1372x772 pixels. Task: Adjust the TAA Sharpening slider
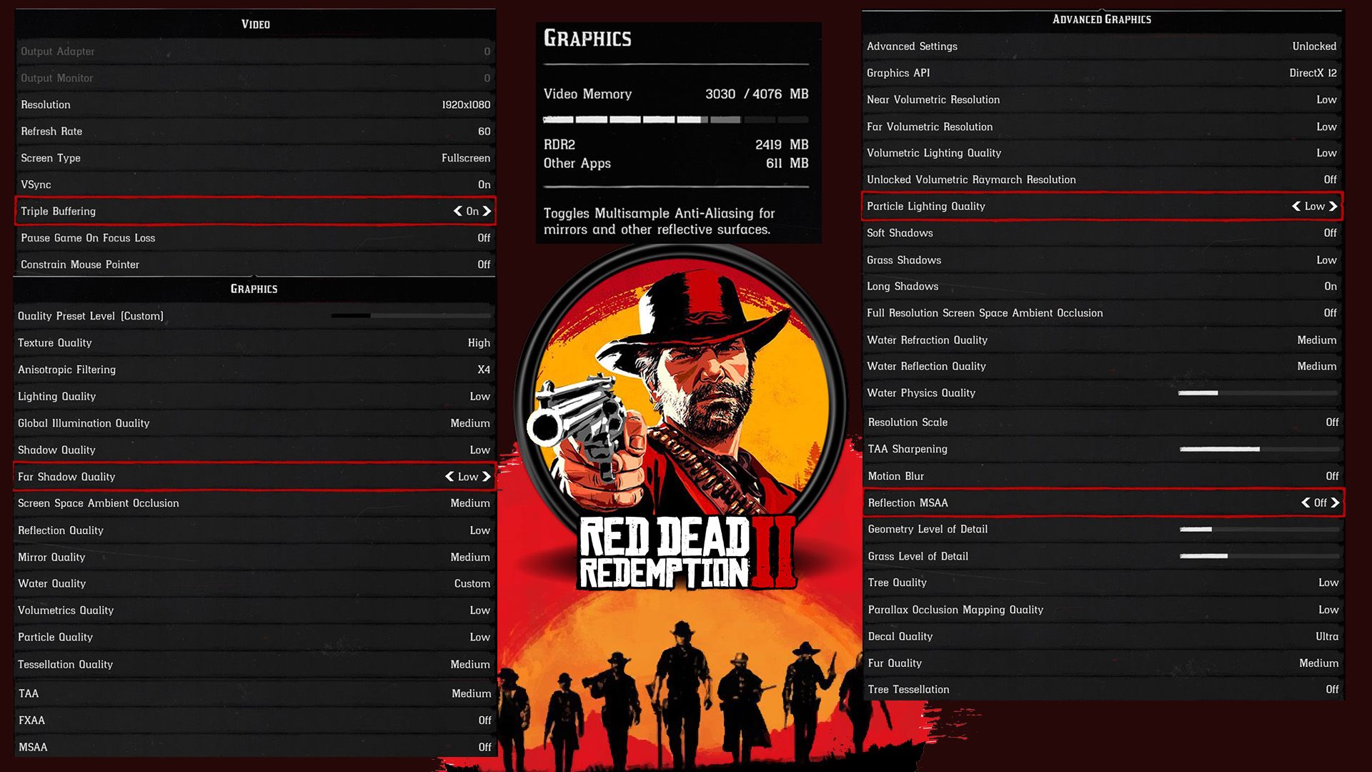coord(1259,450)
